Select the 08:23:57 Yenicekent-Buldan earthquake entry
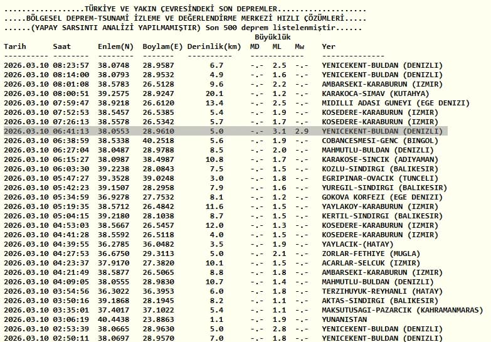The height and width of the screenshot is (342, 491). tap(223, 65)
